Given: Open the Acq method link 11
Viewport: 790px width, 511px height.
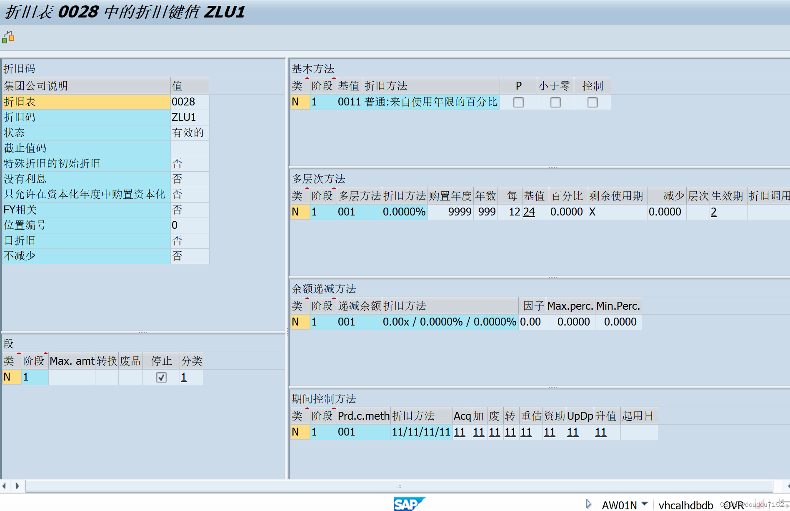Looking at the screenshot, I should (x=460, y=432).
